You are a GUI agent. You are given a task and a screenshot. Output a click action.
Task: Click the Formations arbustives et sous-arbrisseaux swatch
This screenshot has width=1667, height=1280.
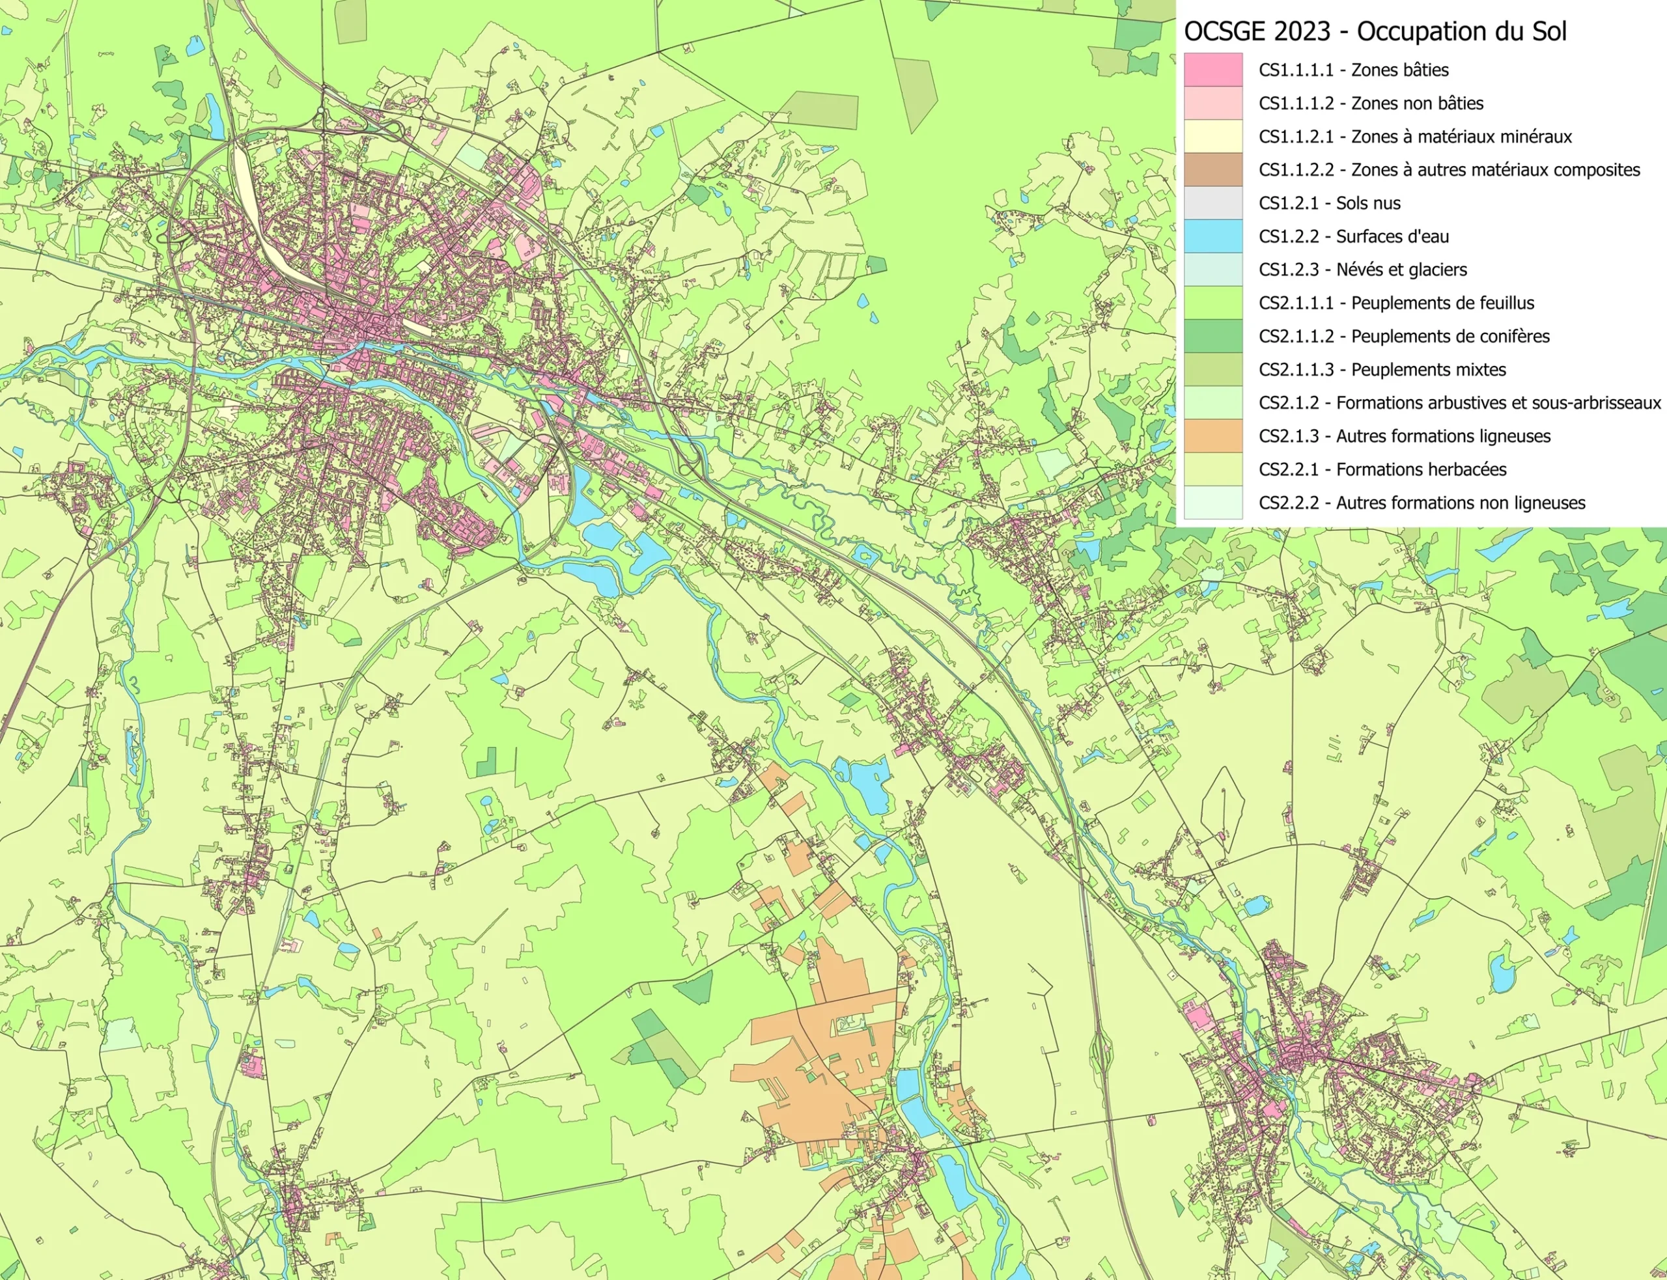click(1213, 403)
